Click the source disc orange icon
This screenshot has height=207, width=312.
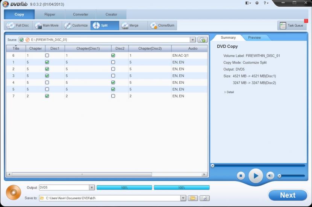coord(28,40)
